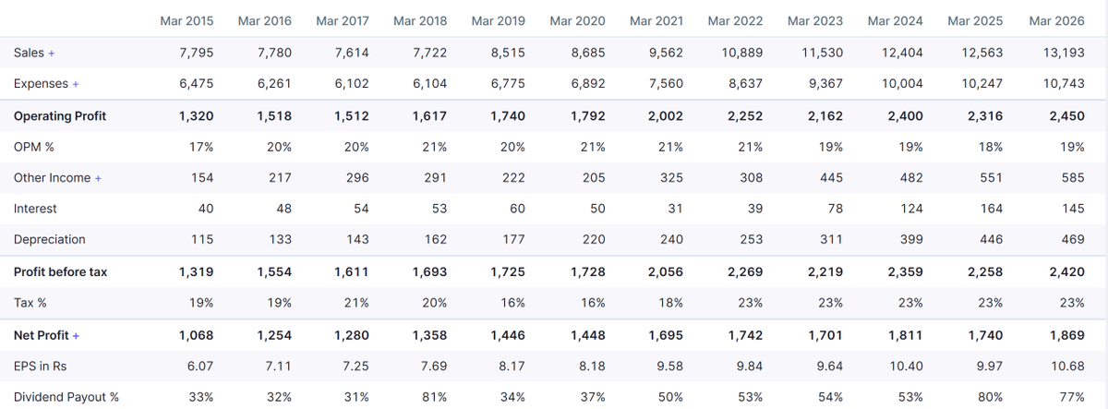Viewport: 1108px width, 409px height.
Task: Click Other Income value 154
Action: click(x=202, y=177)
